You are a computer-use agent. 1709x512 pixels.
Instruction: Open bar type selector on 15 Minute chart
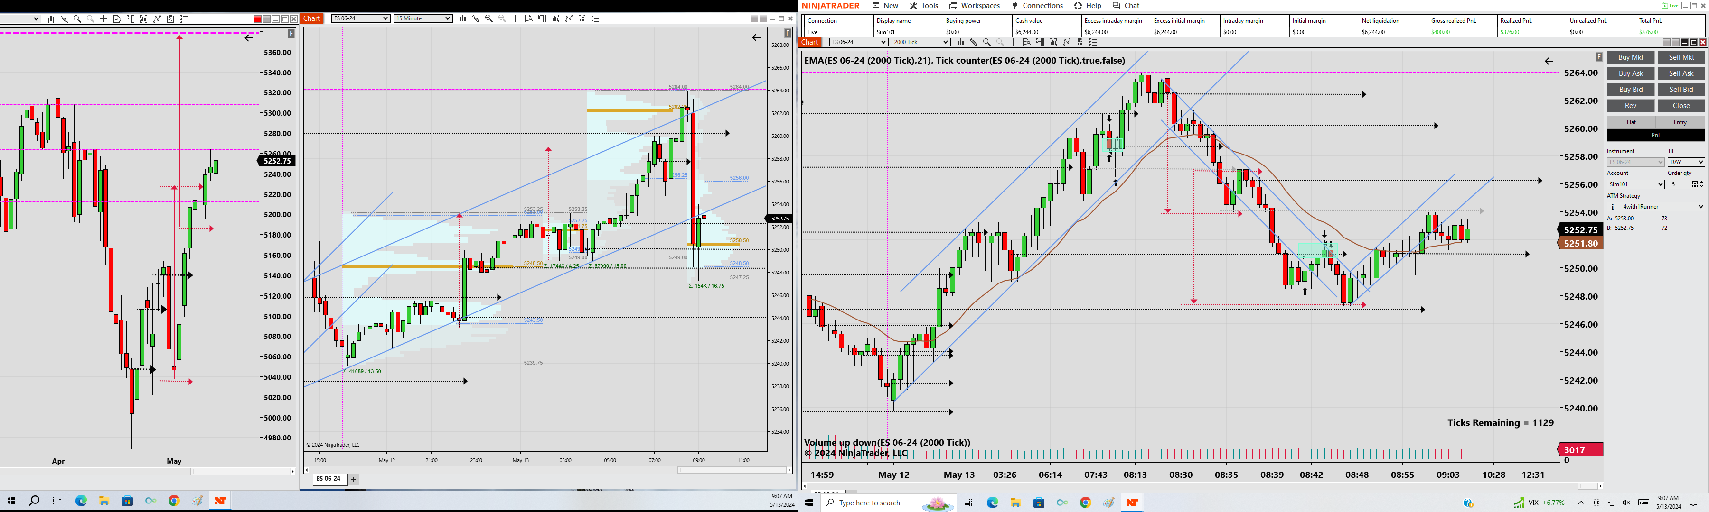tap(462, 18)
